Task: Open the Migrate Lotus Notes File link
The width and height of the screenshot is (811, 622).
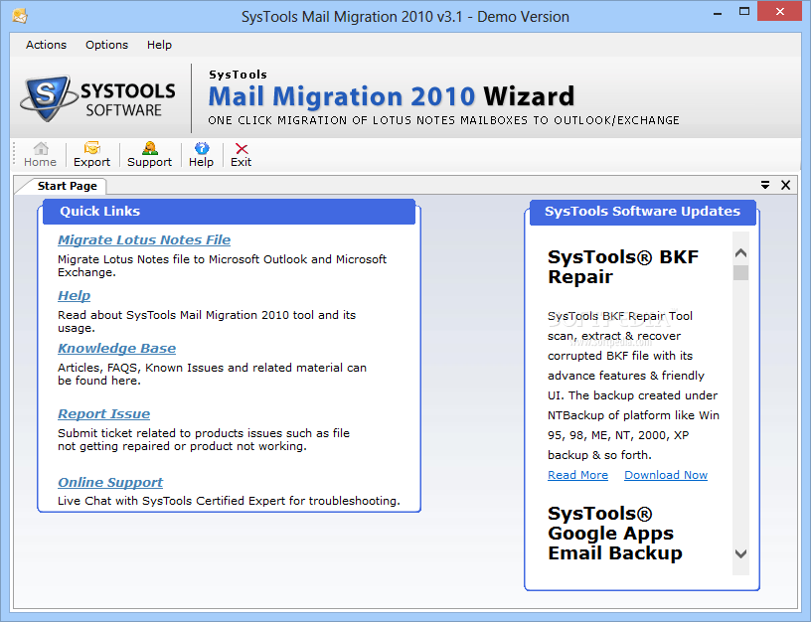Action: pyautogui.click(x=144, y=239)
